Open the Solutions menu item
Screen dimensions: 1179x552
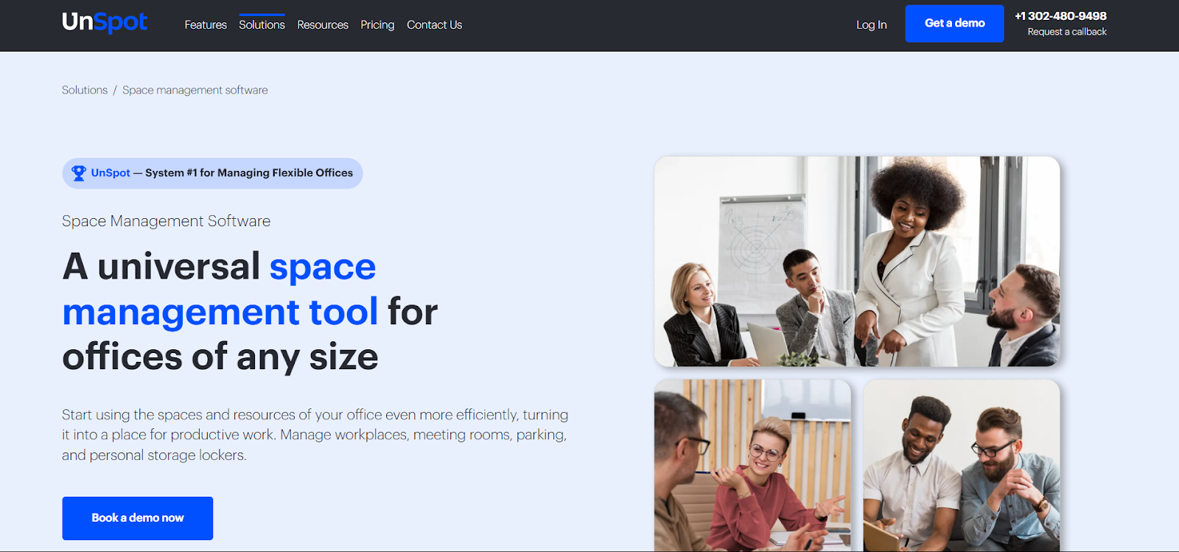[262, 24]
